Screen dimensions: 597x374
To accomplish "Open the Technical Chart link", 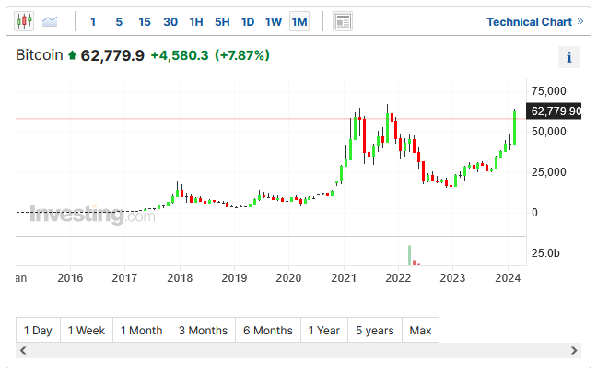I will pos(535,22).
